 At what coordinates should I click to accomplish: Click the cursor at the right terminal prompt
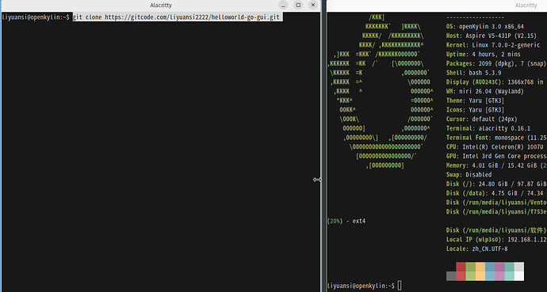(x=400, y=286)
